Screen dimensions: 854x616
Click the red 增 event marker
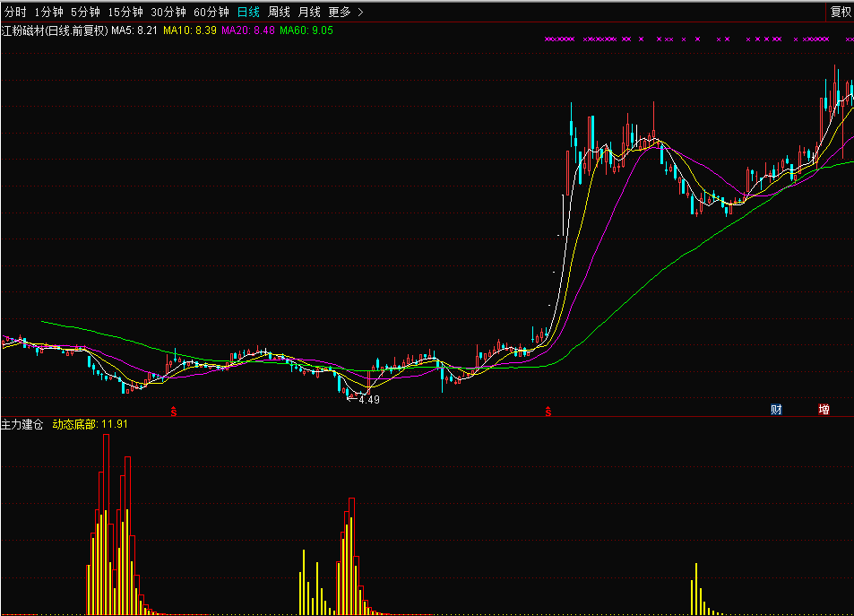coord(824,410)
